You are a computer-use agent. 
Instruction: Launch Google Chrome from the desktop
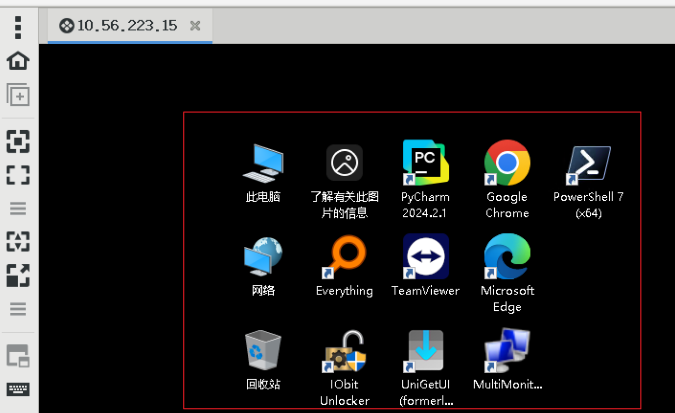pyautogui.click(x=507, y=163)
